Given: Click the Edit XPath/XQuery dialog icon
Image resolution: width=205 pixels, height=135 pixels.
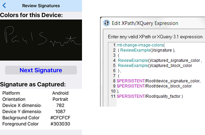Looking at the screenshot, I should click(106, 23).
